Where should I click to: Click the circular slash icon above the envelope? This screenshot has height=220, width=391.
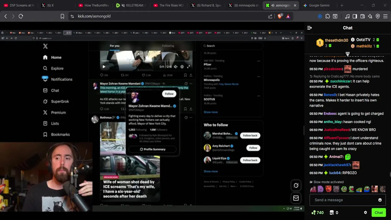296,185
